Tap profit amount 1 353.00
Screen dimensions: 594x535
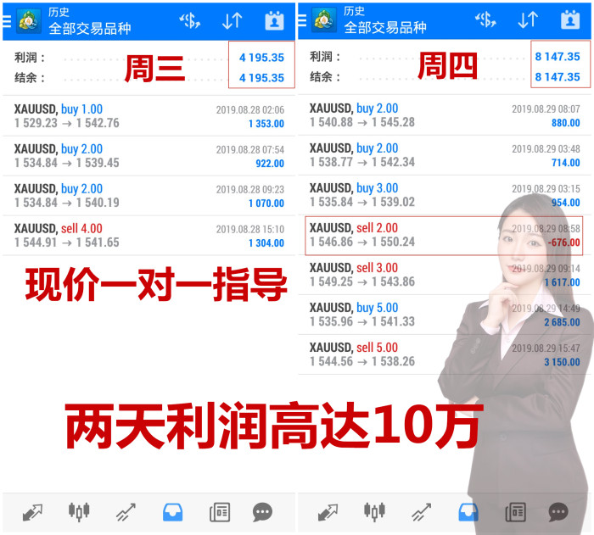[266, 124]
